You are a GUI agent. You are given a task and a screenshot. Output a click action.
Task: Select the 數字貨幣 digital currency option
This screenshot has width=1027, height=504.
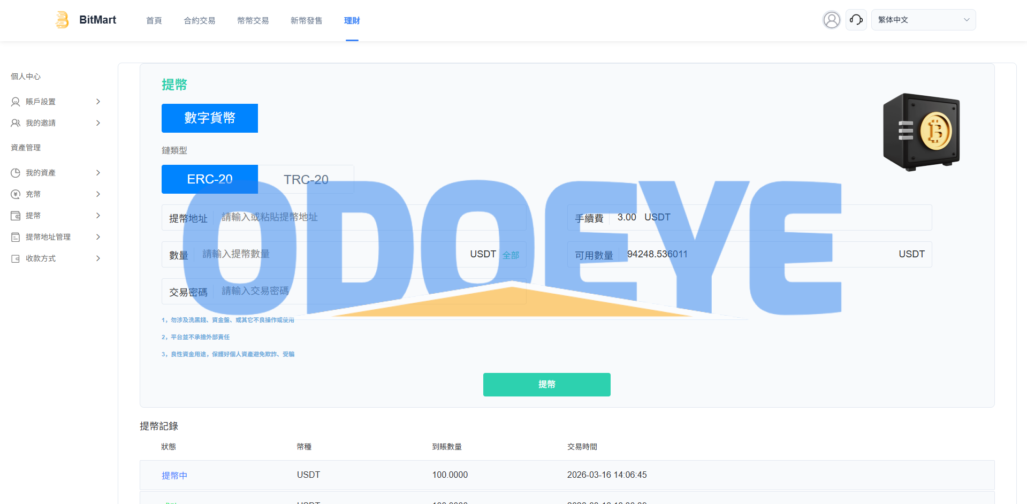coord(209,118)
